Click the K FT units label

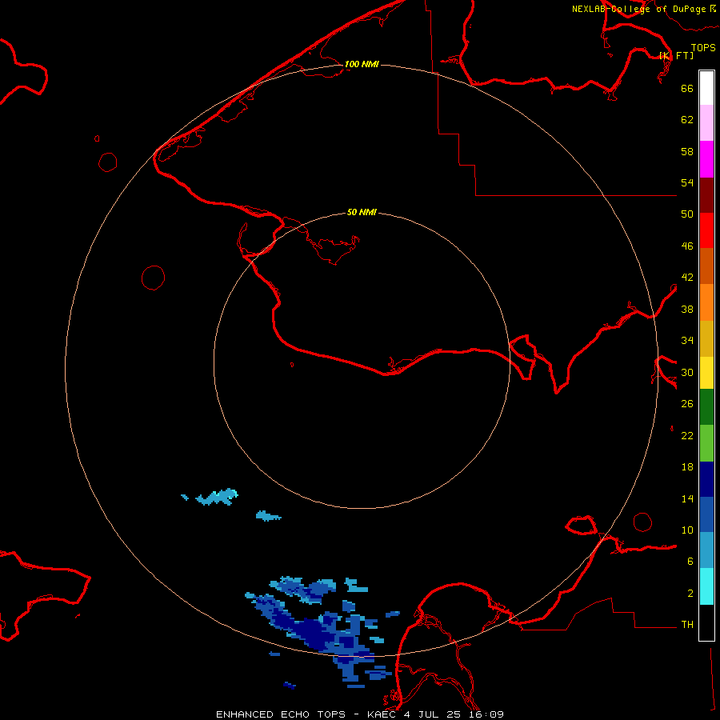[677, 55]
